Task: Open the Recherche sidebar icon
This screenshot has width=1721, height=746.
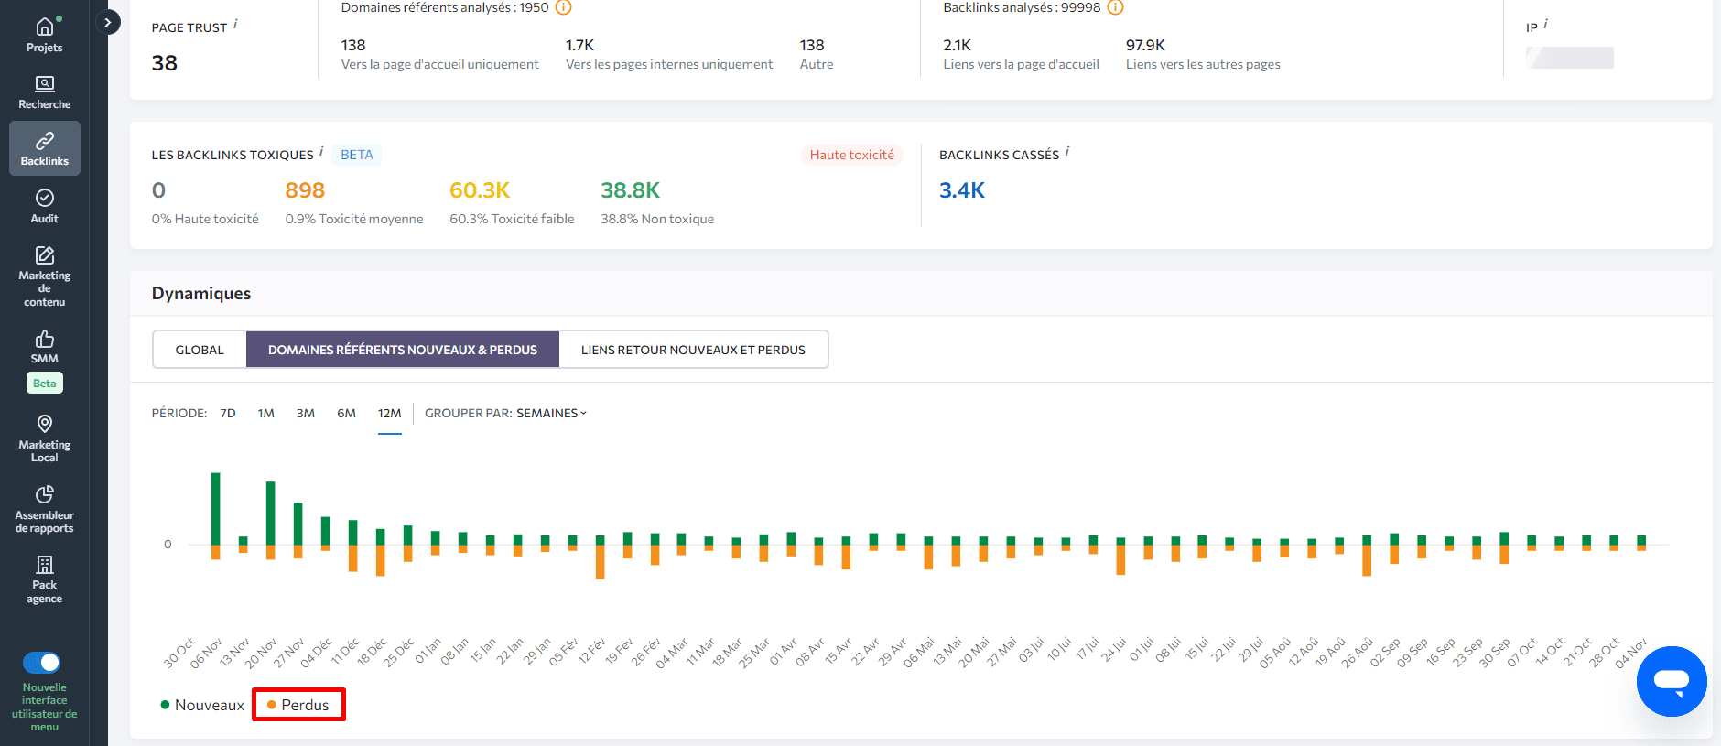Action: click(44, 84)
